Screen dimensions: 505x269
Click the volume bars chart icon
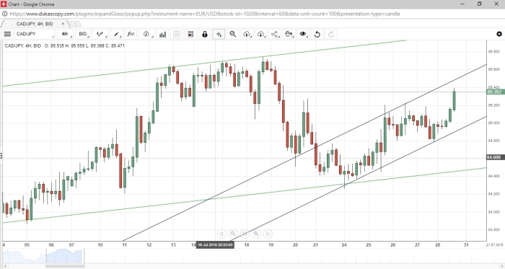tap(162, 34)
